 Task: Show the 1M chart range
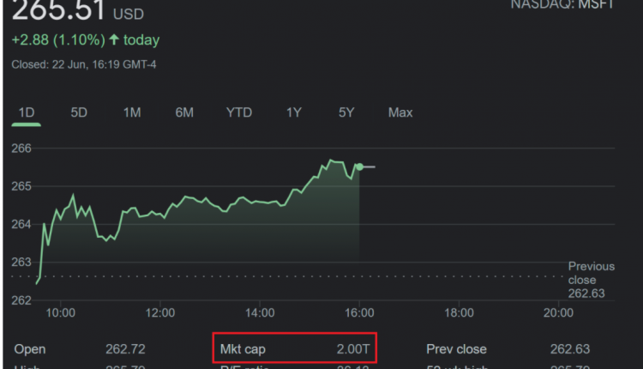click(131, 112)
